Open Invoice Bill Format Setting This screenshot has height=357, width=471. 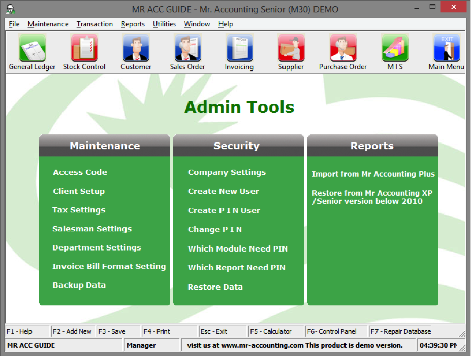click(x=109, y=266)
